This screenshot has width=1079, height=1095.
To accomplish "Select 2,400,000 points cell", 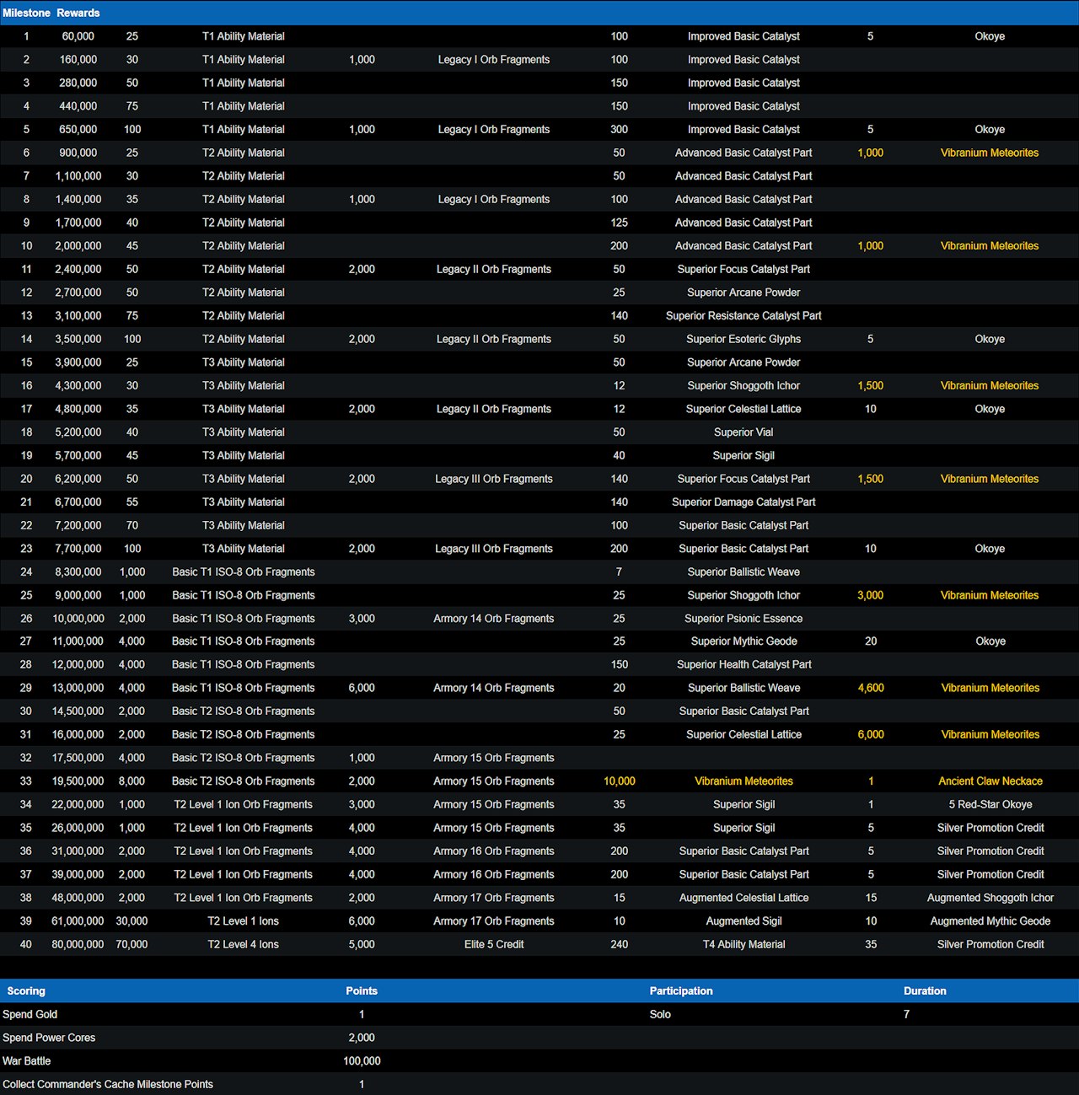I will (x=78, y=269).
